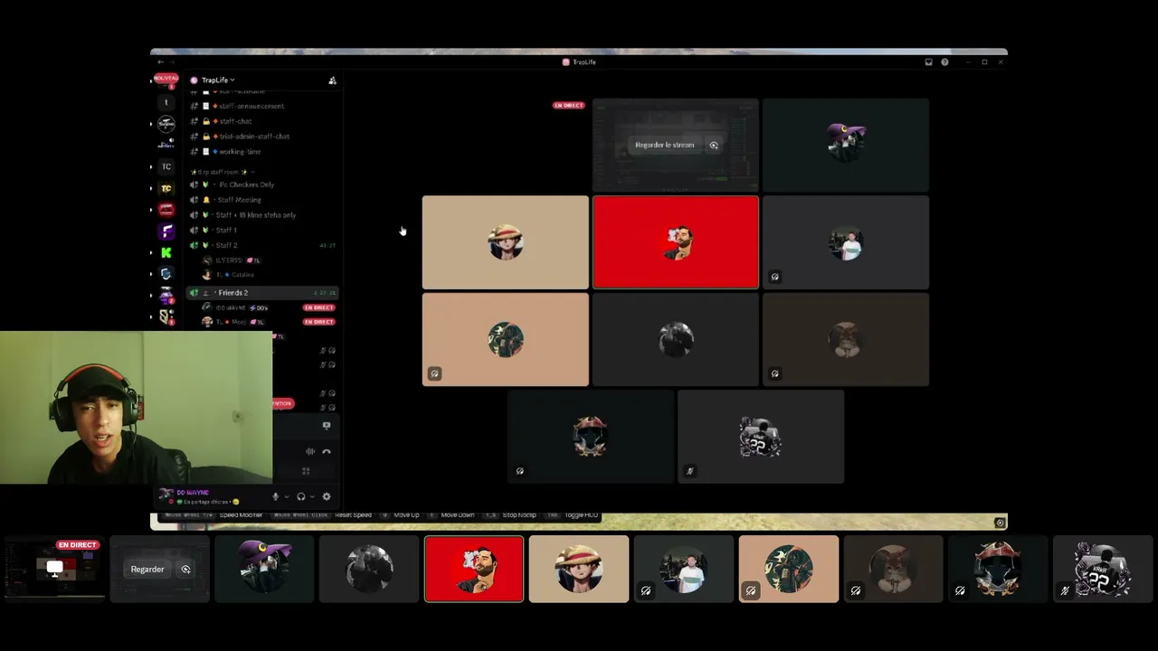Image resolution: width=1158 pixels, height=651 pixels.
Task: Open the TrapLife server dropdown menu
Action: pos(217,80)
